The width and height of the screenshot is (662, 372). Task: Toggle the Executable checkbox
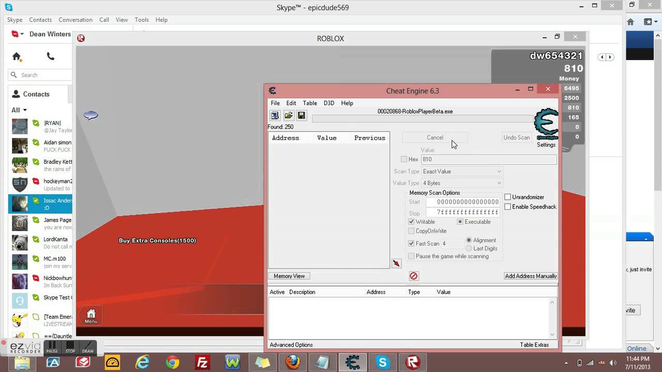pyautogui.click(x=460, y=222)
